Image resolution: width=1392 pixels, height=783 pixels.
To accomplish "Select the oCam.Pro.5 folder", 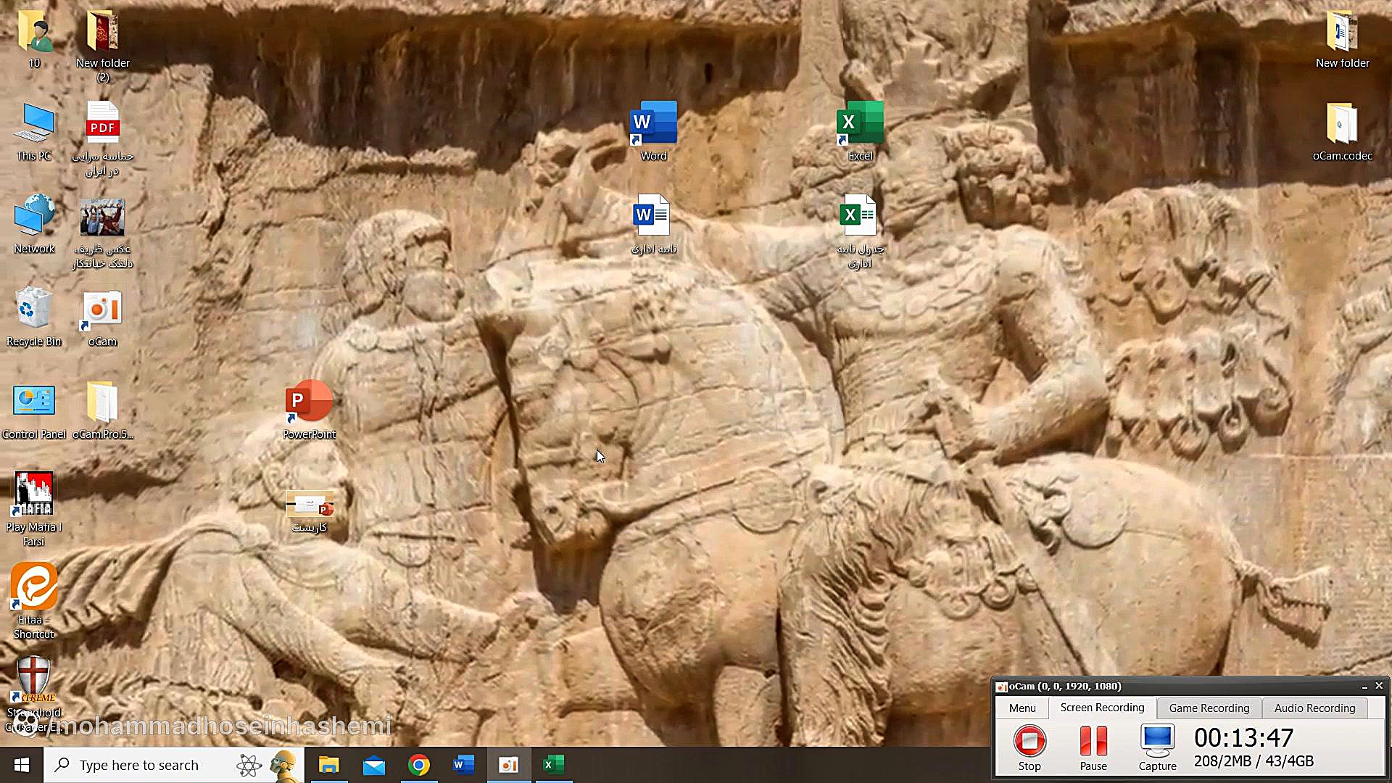I will point(102,409).
